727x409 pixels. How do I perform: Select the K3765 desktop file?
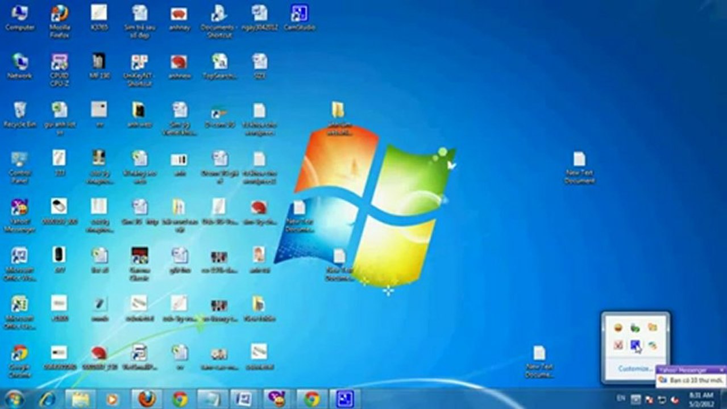tap(99, 17)
